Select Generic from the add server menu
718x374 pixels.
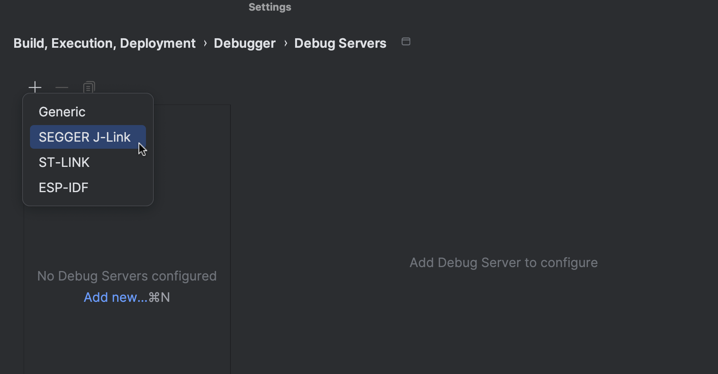pyautogui.click(x=62, y=111)
